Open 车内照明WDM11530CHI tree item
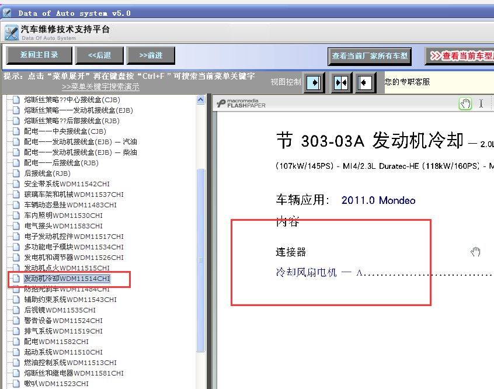Viewport: 494px width, 389px height. (x=63, y=216)
